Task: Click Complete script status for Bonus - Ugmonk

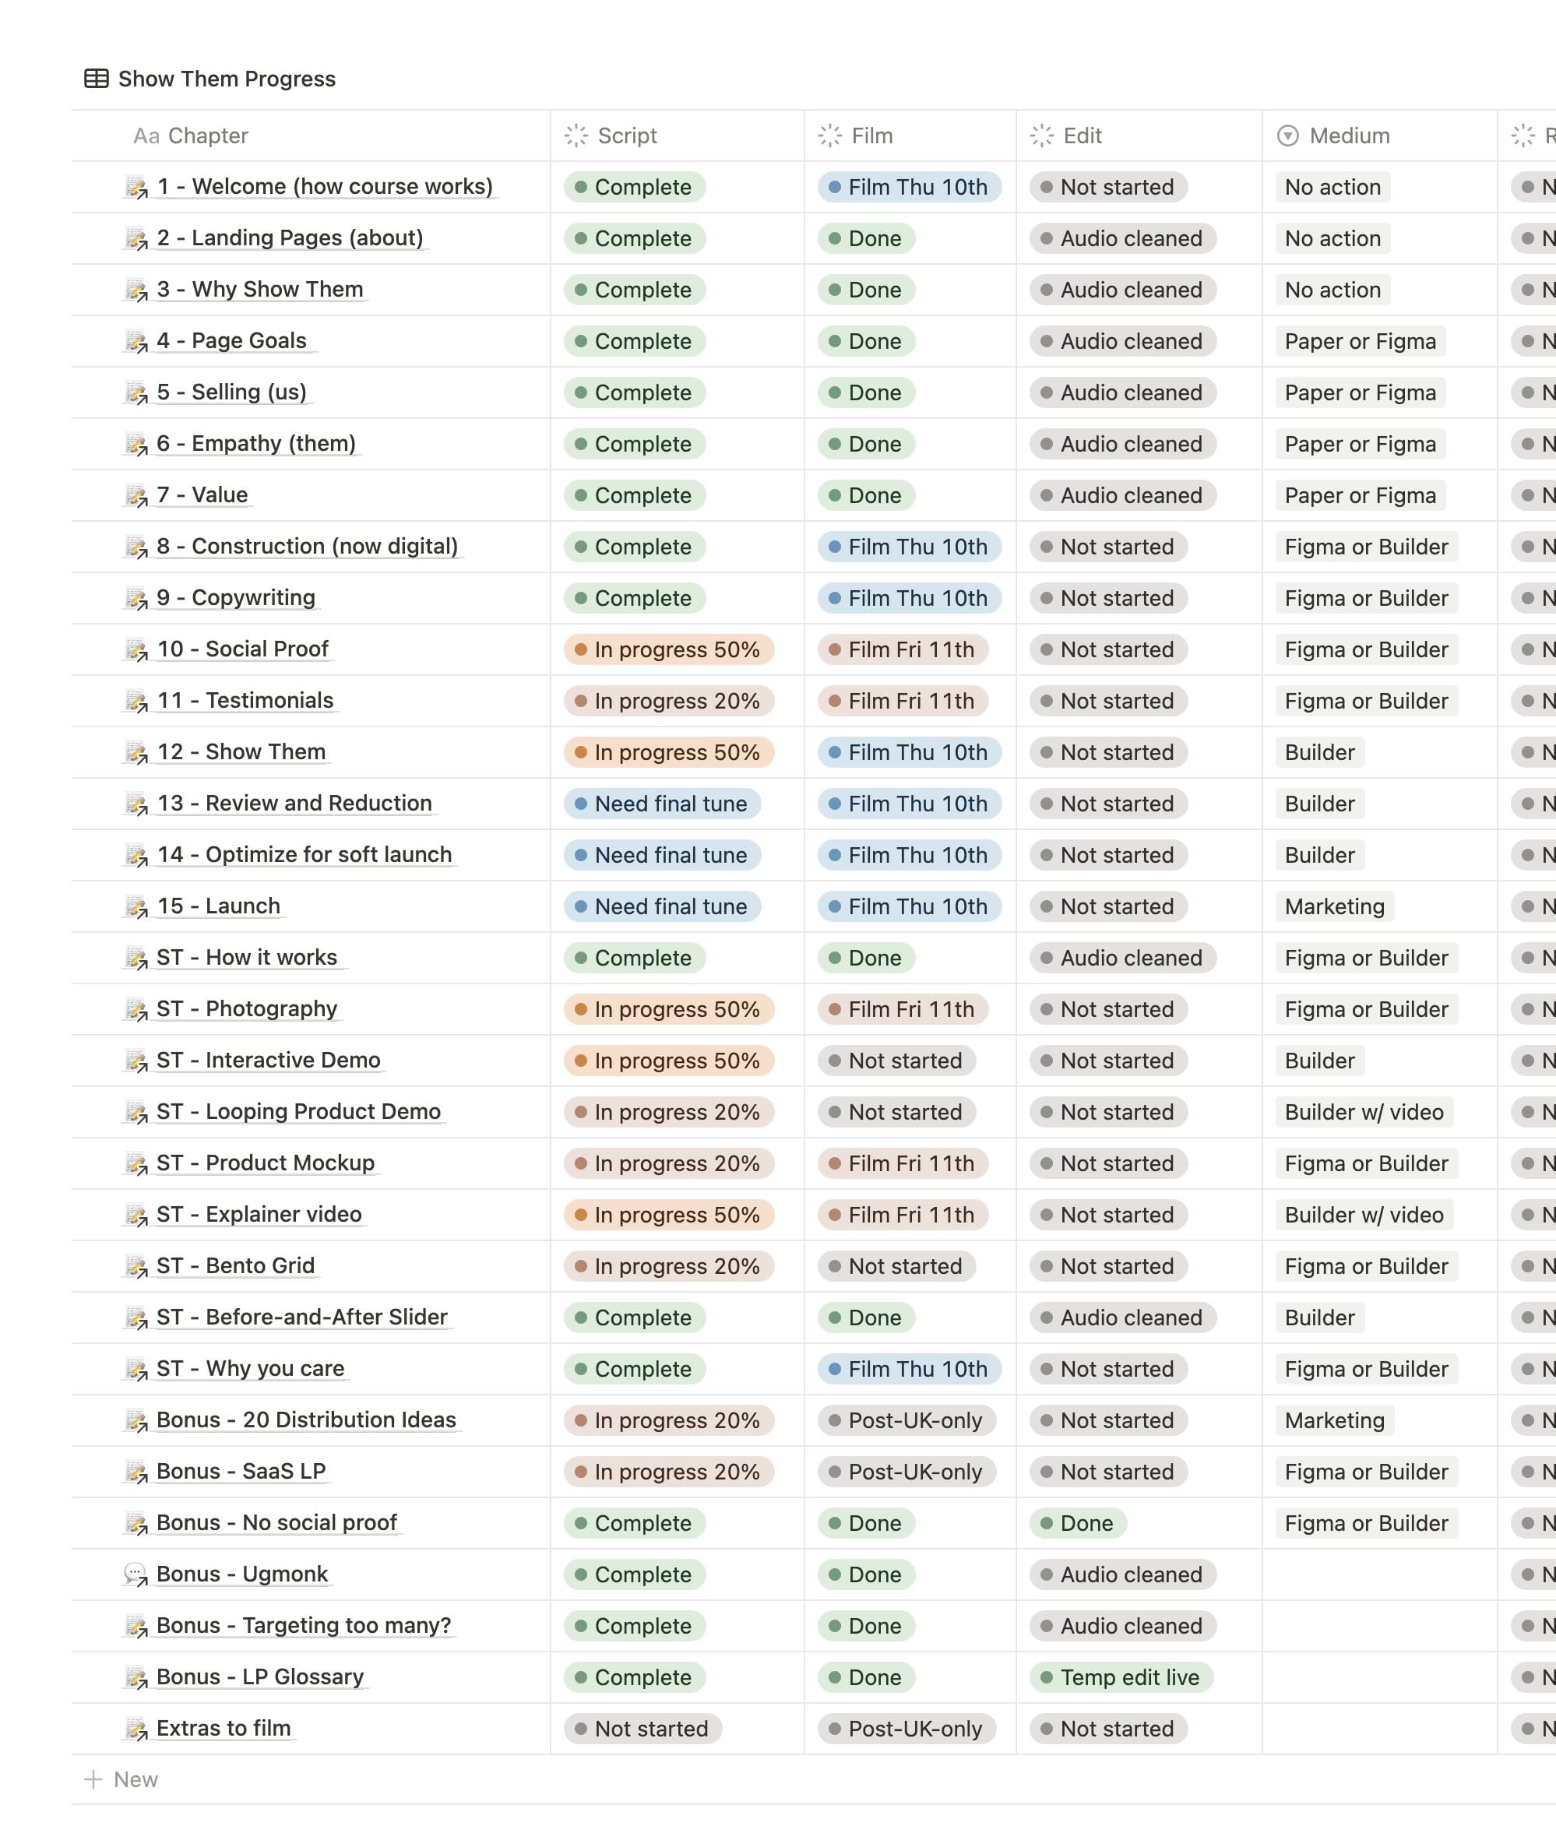Action: point(634,1574)
